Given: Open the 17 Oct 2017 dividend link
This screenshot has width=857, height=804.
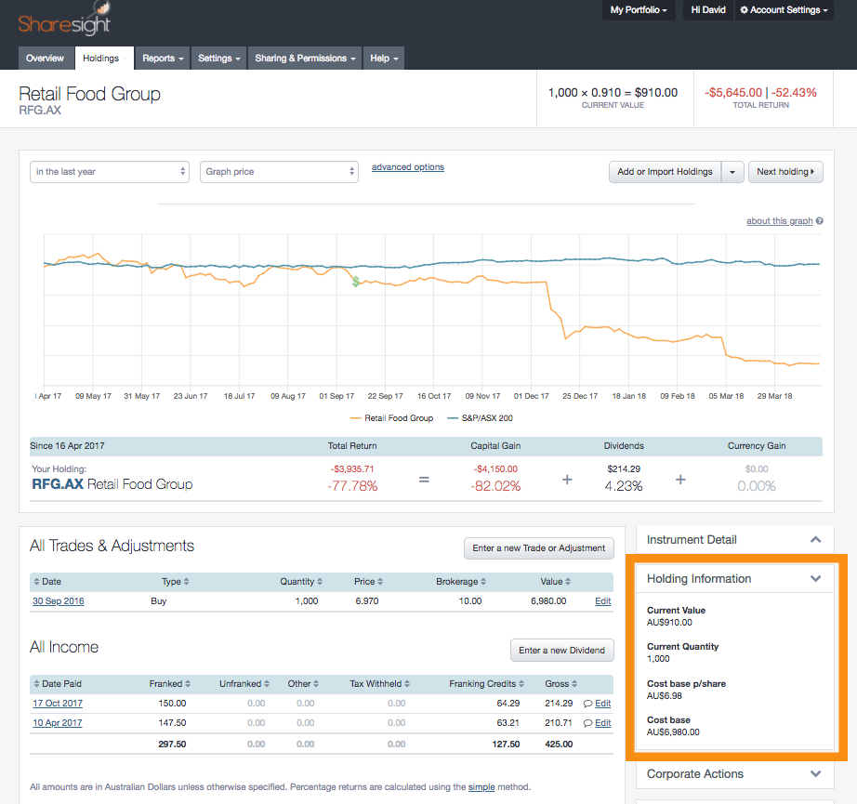Looking at the screenshot, I should point(58,704).
